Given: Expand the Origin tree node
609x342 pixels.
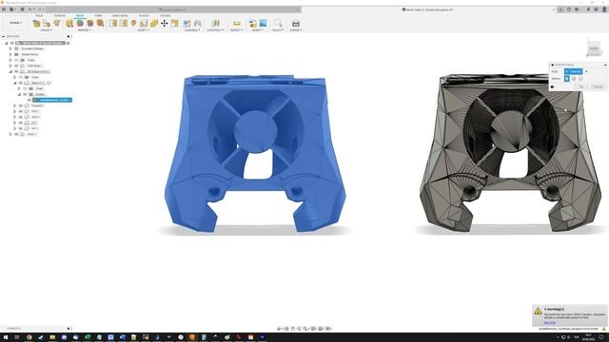Looking at the screenshot, I should (x=10, y=60).
